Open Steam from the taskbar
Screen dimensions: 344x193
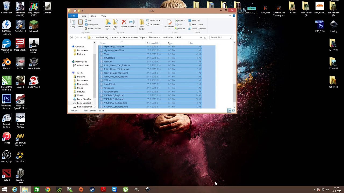92,190
